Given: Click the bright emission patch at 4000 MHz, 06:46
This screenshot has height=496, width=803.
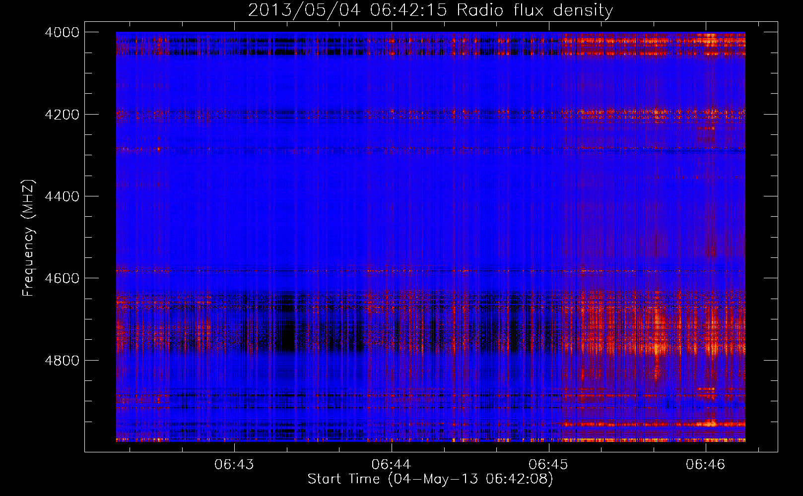Looking at the screenshot, I should [x=710, y=39].
